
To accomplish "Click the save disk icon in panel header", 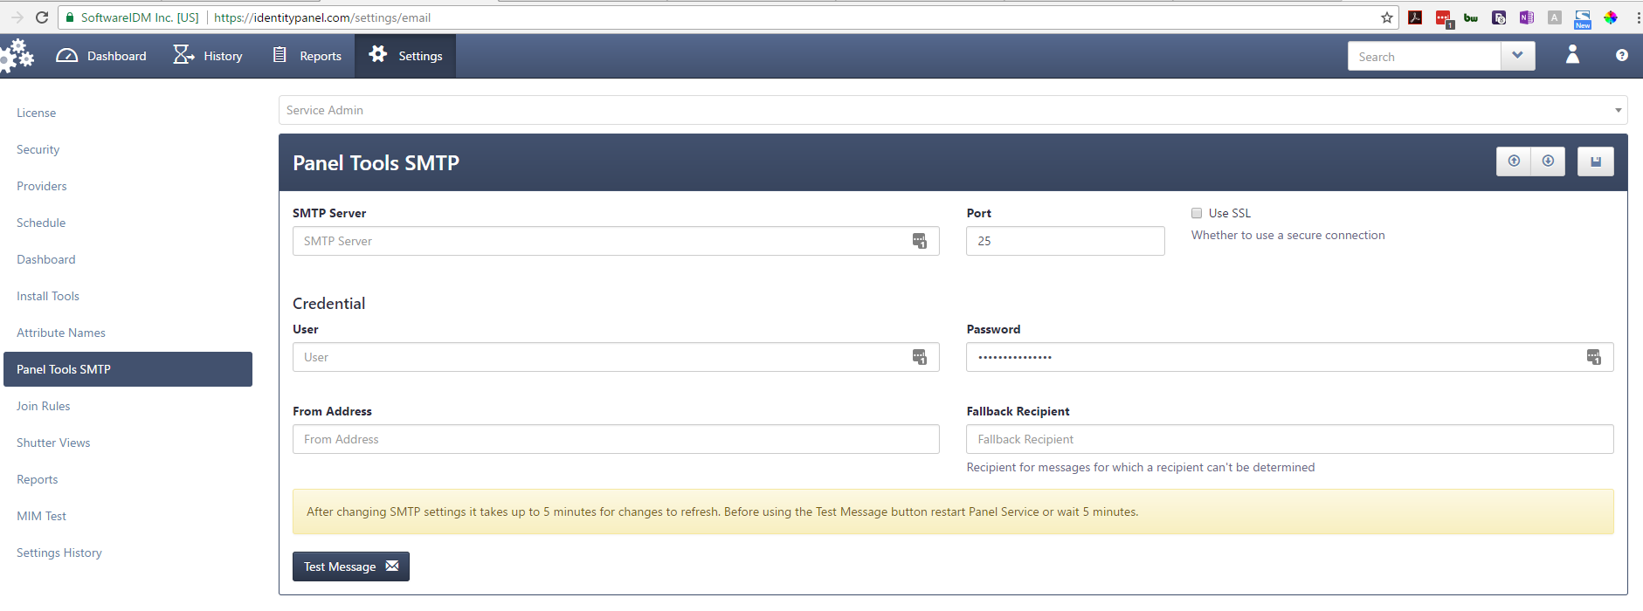I will (x=1596, y=161).
